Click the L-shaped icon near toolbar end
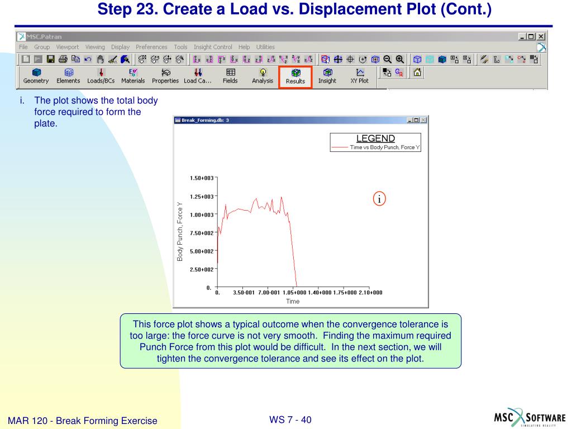 497,59
